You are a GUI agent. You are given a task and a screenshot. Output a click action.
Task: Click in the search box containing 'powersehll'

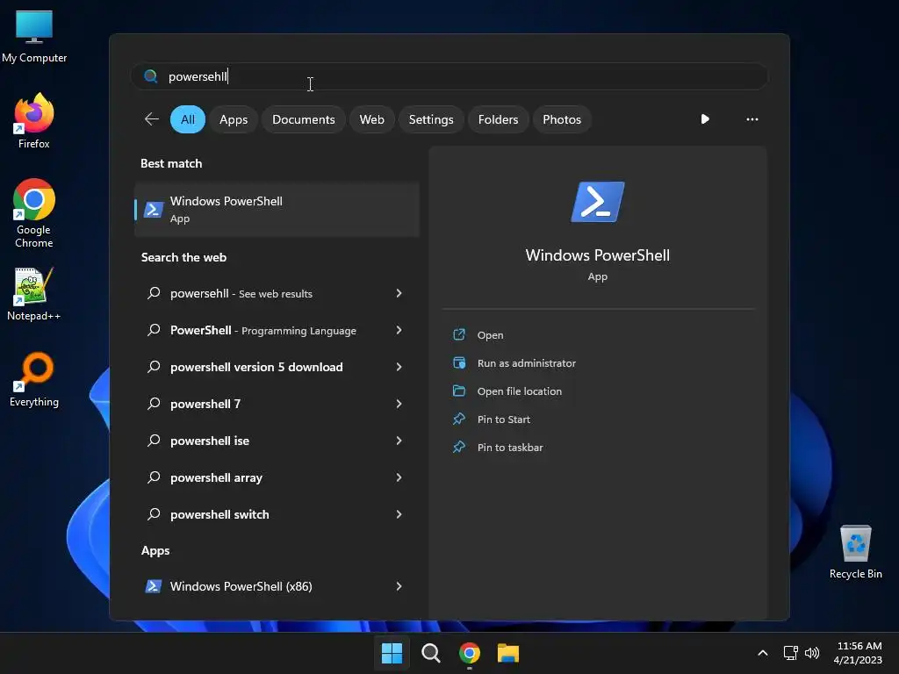[x=449, y=76]
